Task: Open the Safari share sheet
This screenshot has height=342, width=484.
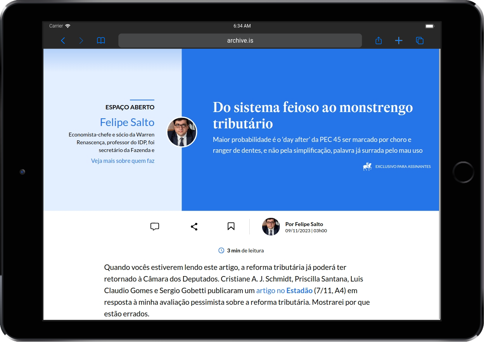Action: (378, 40)
